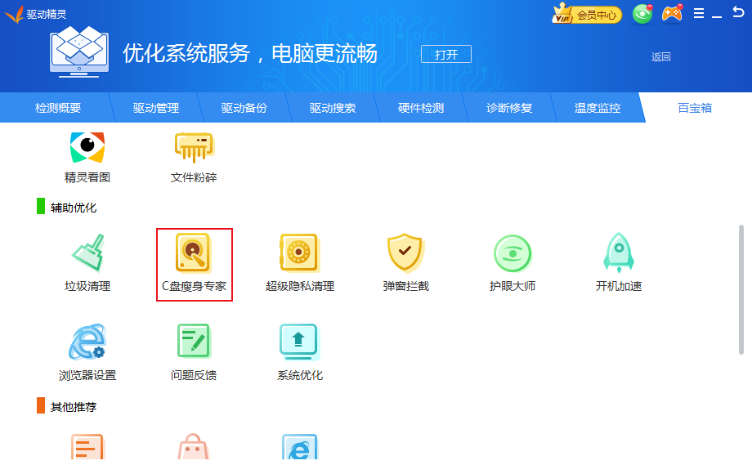Open the 文件粉碎 file shredder

(x=194, y=147)
